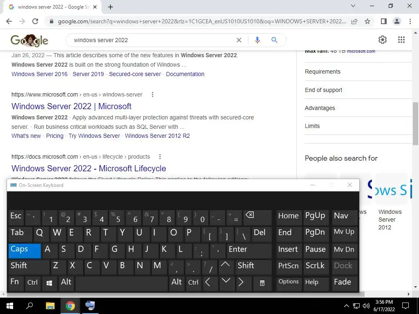This screenshot has width=419, height=314.
Task: Expand the End of support section
Action: click(358, 90)
